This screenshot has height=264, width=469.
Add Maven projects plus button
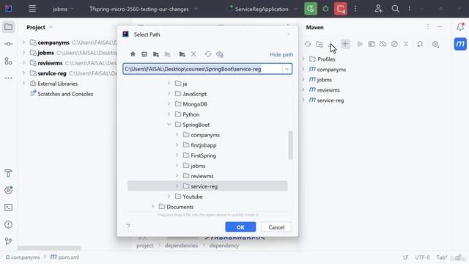point(345,44)
